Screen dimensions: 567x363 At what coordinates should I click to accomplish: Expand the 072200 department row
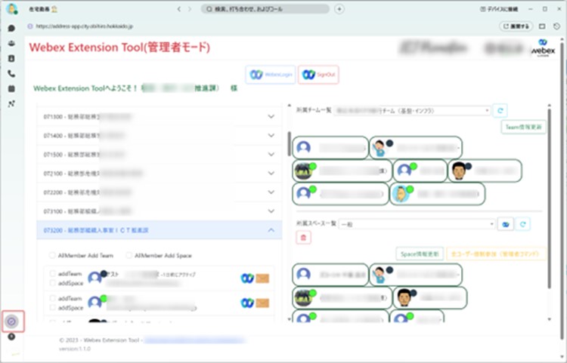coord(160,192)
